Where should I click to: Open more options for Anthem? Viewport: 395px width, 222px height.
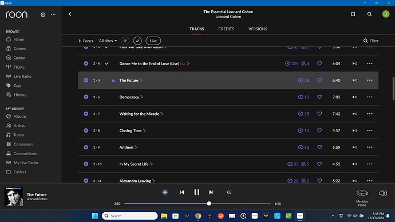(370, 147)
